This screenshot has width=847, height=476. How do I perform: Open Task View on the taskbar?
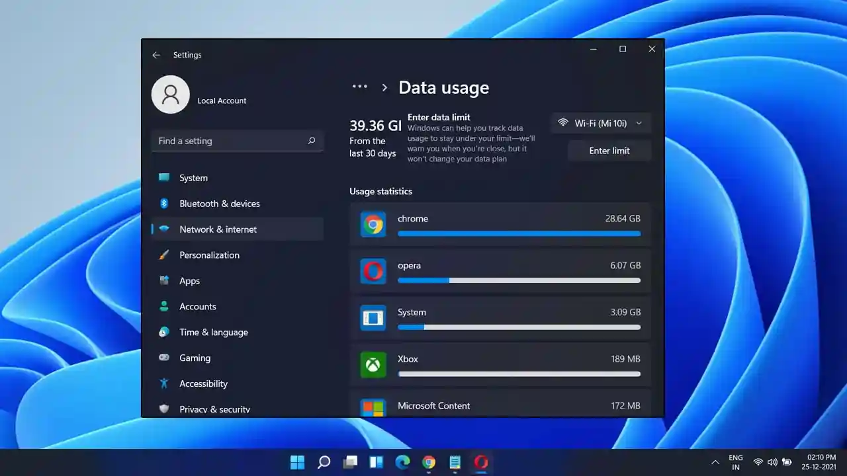point(350,462)
